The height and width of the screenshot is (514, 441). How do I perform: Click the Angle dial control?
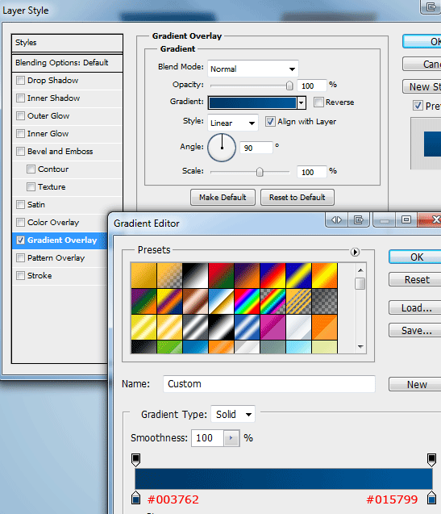click(x=222, y=148)
